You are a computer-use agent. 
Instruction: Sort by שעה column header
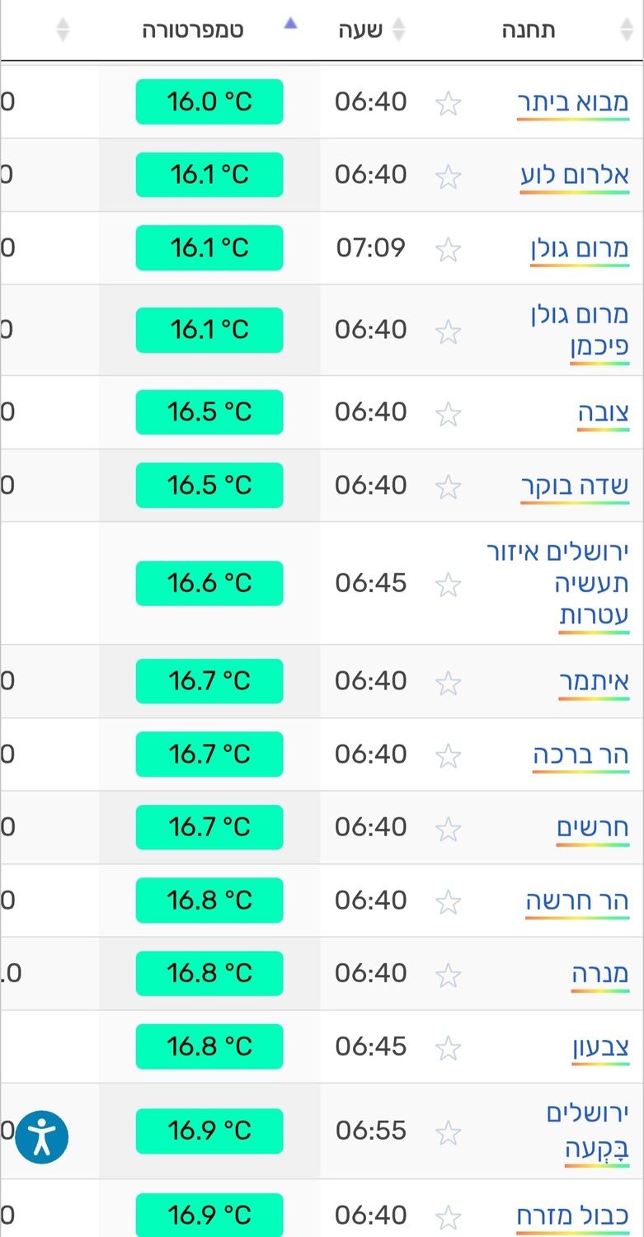(x=360, y=31)
